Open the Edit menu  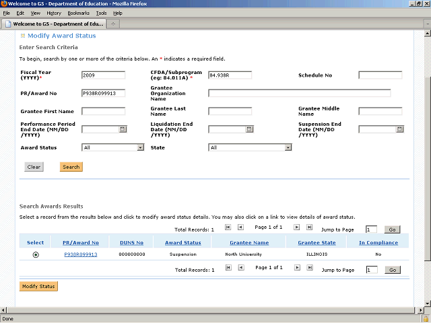20,13
